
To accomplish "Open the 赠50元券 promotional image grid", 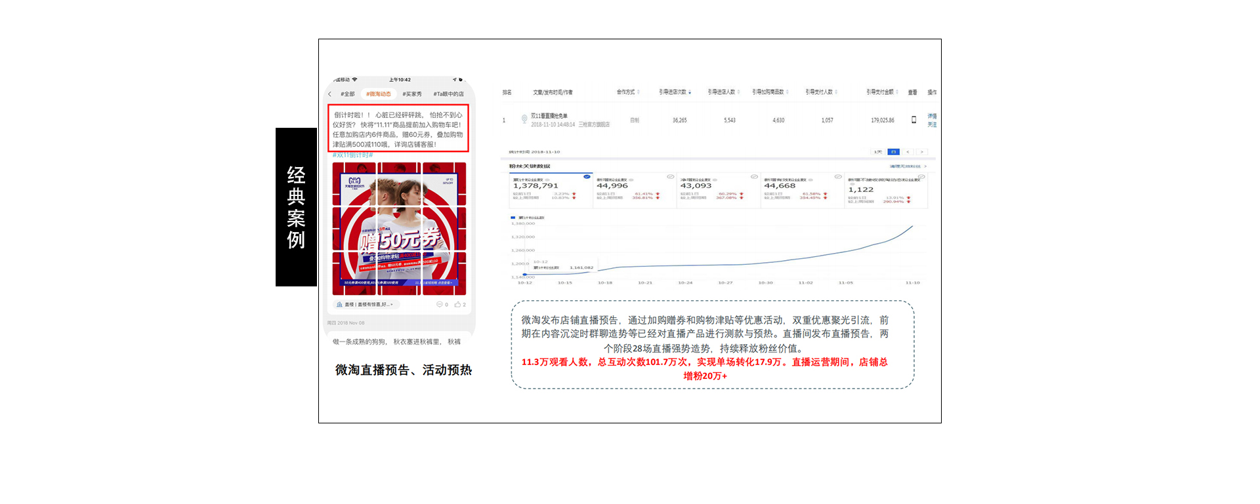I will pyautogui.click(x=399, y=228).
